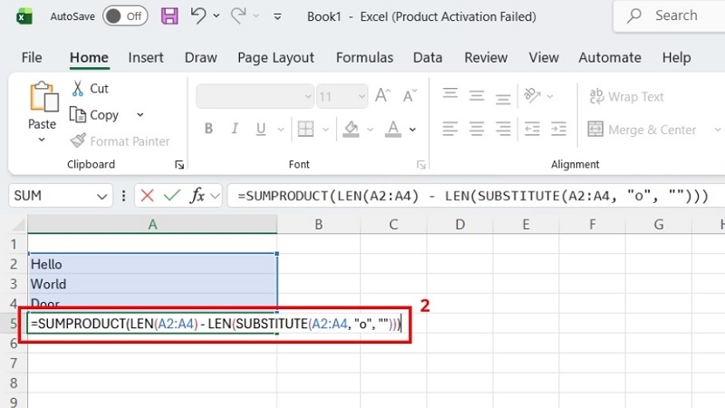Toggle Bold formatting
Image resolution: width=725 pixels, height=408 pixels.
click(x=208, y=129)
